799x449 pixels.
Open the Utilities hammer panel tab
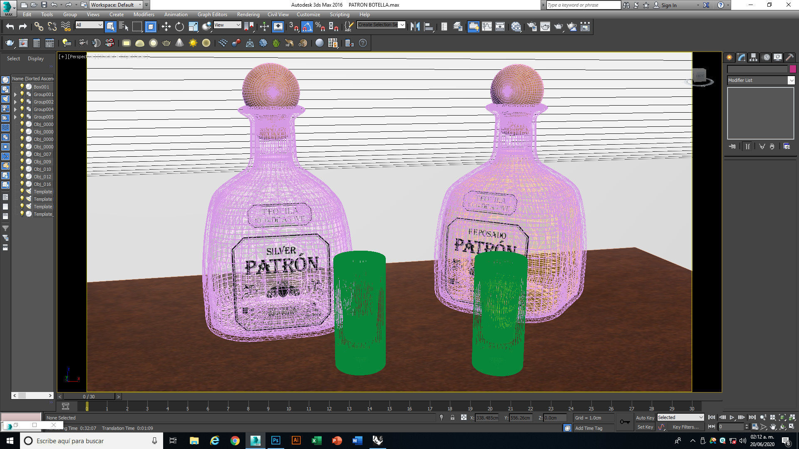coord(789,58)
